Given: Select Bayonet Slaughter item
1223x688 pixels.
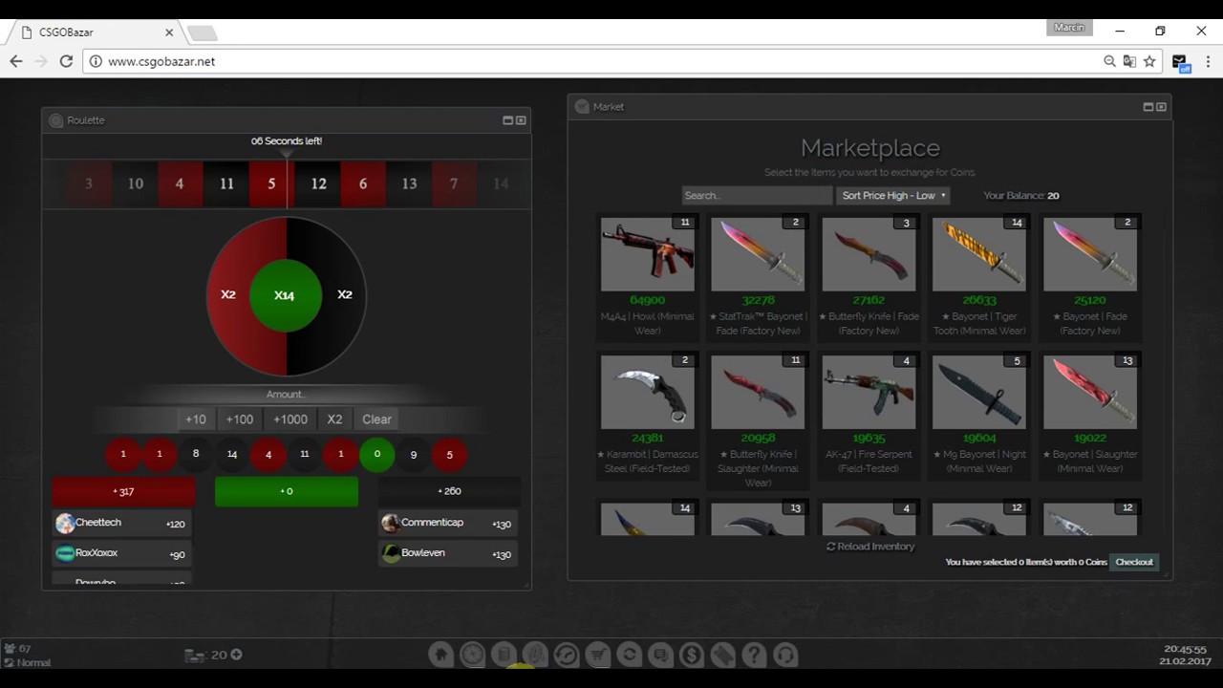Looking at the screenshot, I should coord(1090,416).
